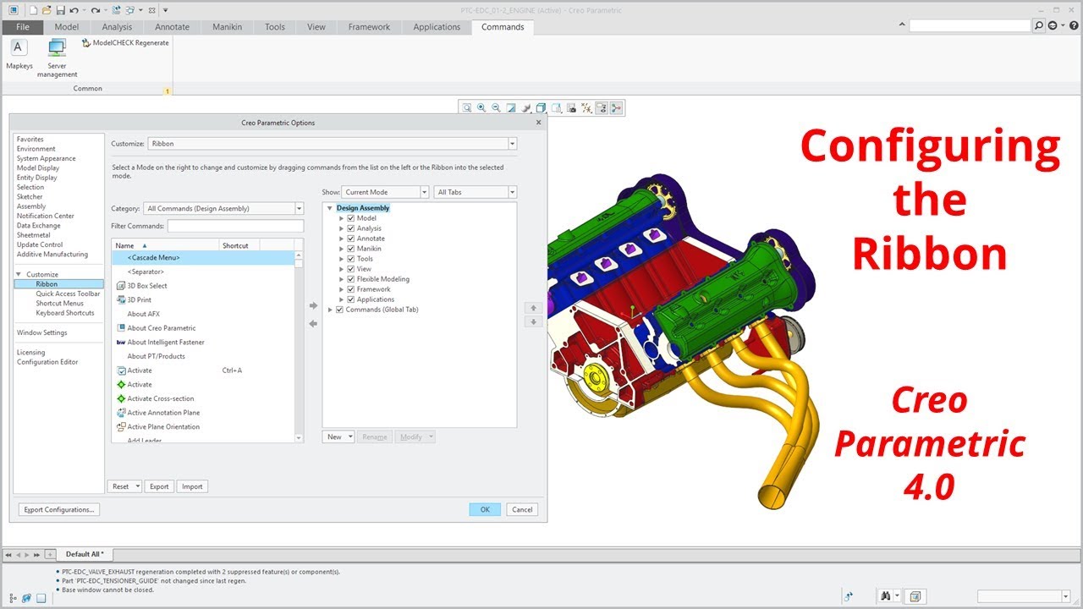
Task: Open the Customize dropdown showing Ribbon
Action: point(332,144)
